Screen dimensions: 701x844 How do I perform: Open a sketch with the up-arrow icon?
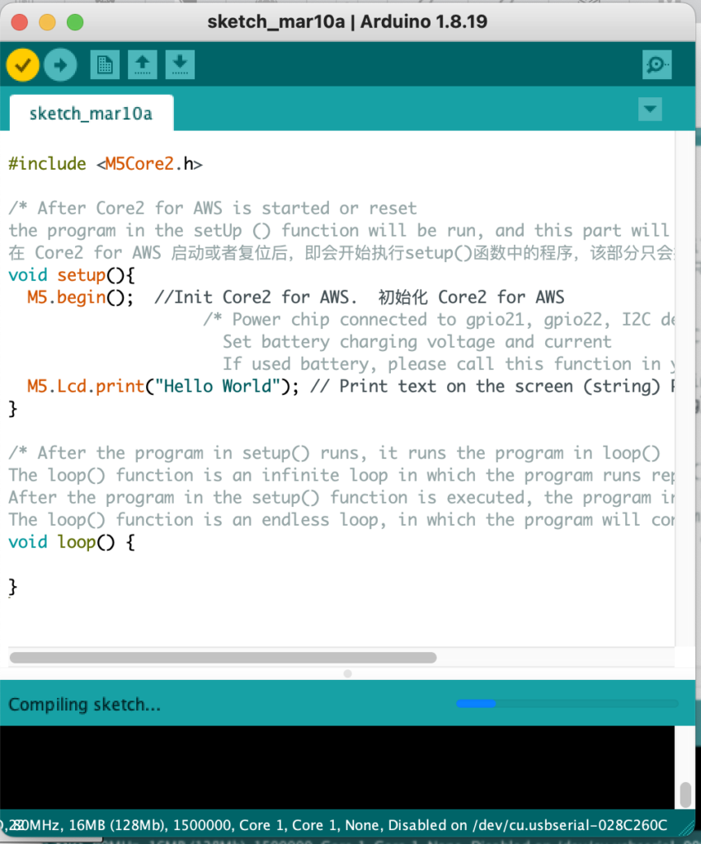[x=142, y=64]
